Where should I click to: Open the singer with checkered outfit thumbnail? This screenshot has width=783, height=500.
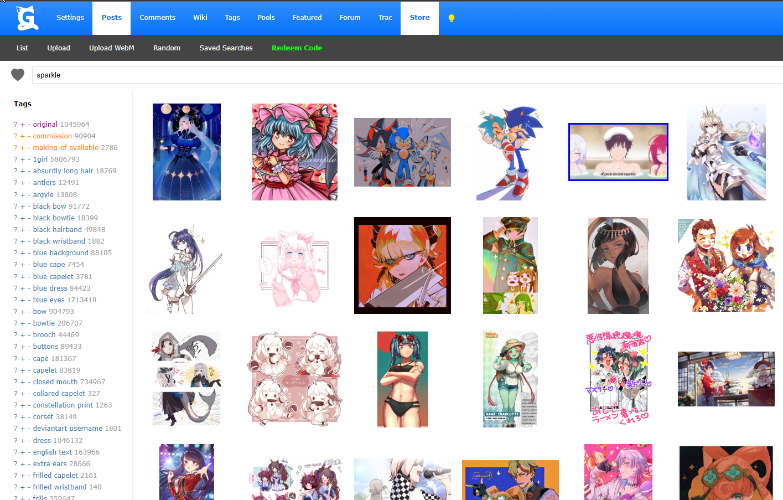(x=402, y=479)
